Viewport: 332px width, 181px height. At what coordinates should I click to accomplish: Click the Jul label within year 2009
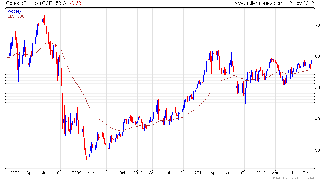106,173
